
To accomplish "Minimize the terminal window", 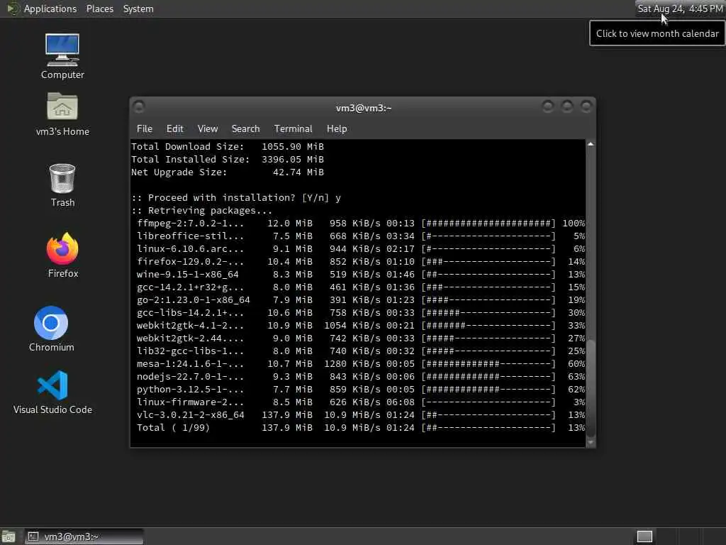I will click(548, 106).
